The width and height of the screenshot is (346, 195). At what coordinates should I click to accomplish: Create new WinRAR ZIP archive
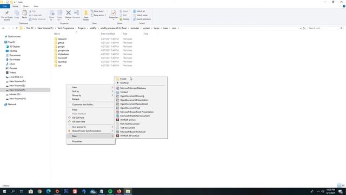[x=141, y=136]
